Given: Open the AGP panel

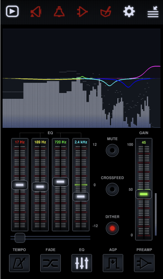Looking at the screenshot, I should [x=113, y=263].
